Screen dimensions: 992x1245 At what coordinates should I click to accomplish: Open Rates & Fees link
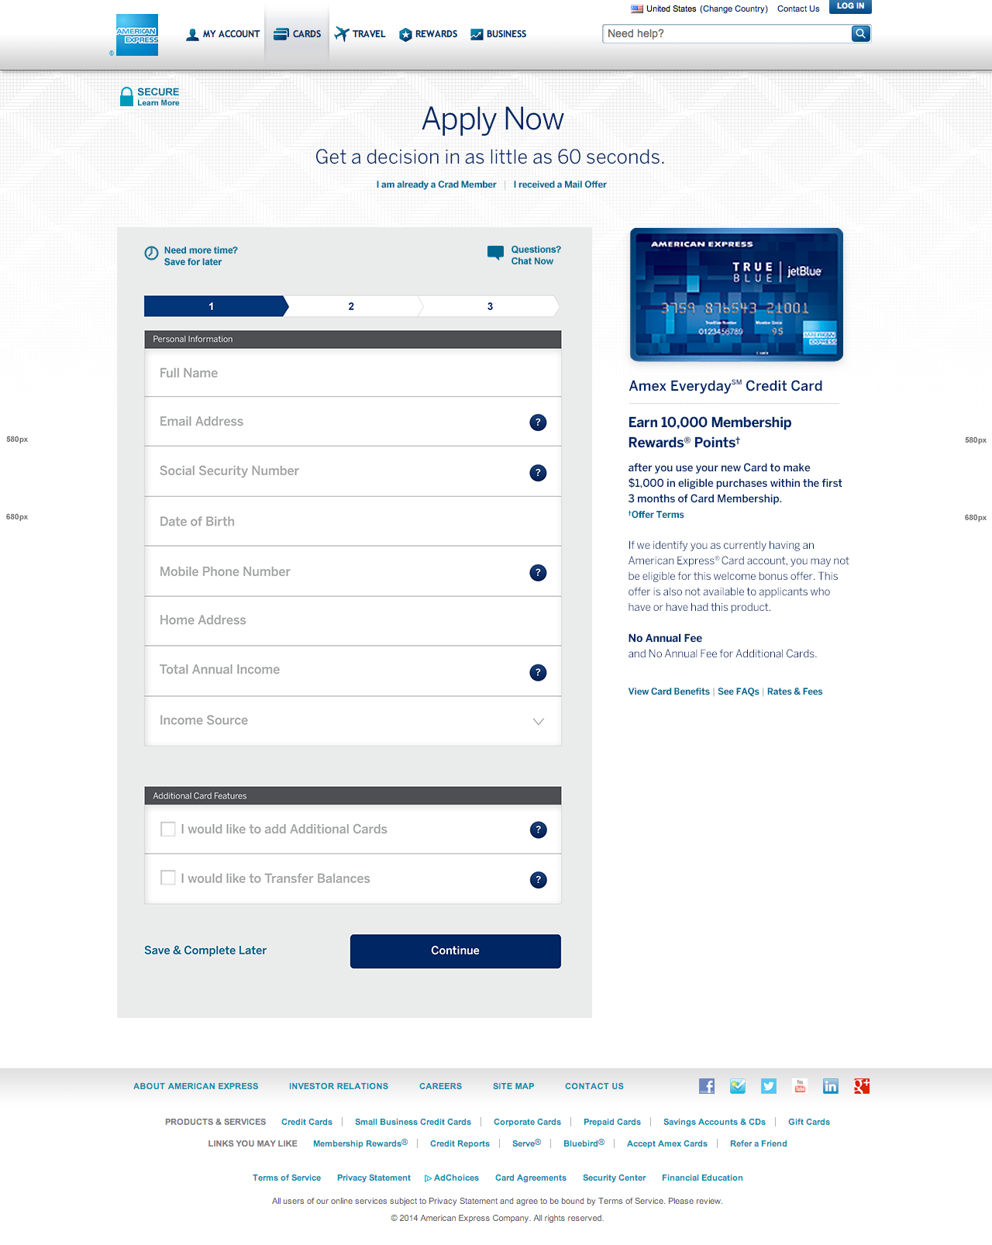(795, 691)
